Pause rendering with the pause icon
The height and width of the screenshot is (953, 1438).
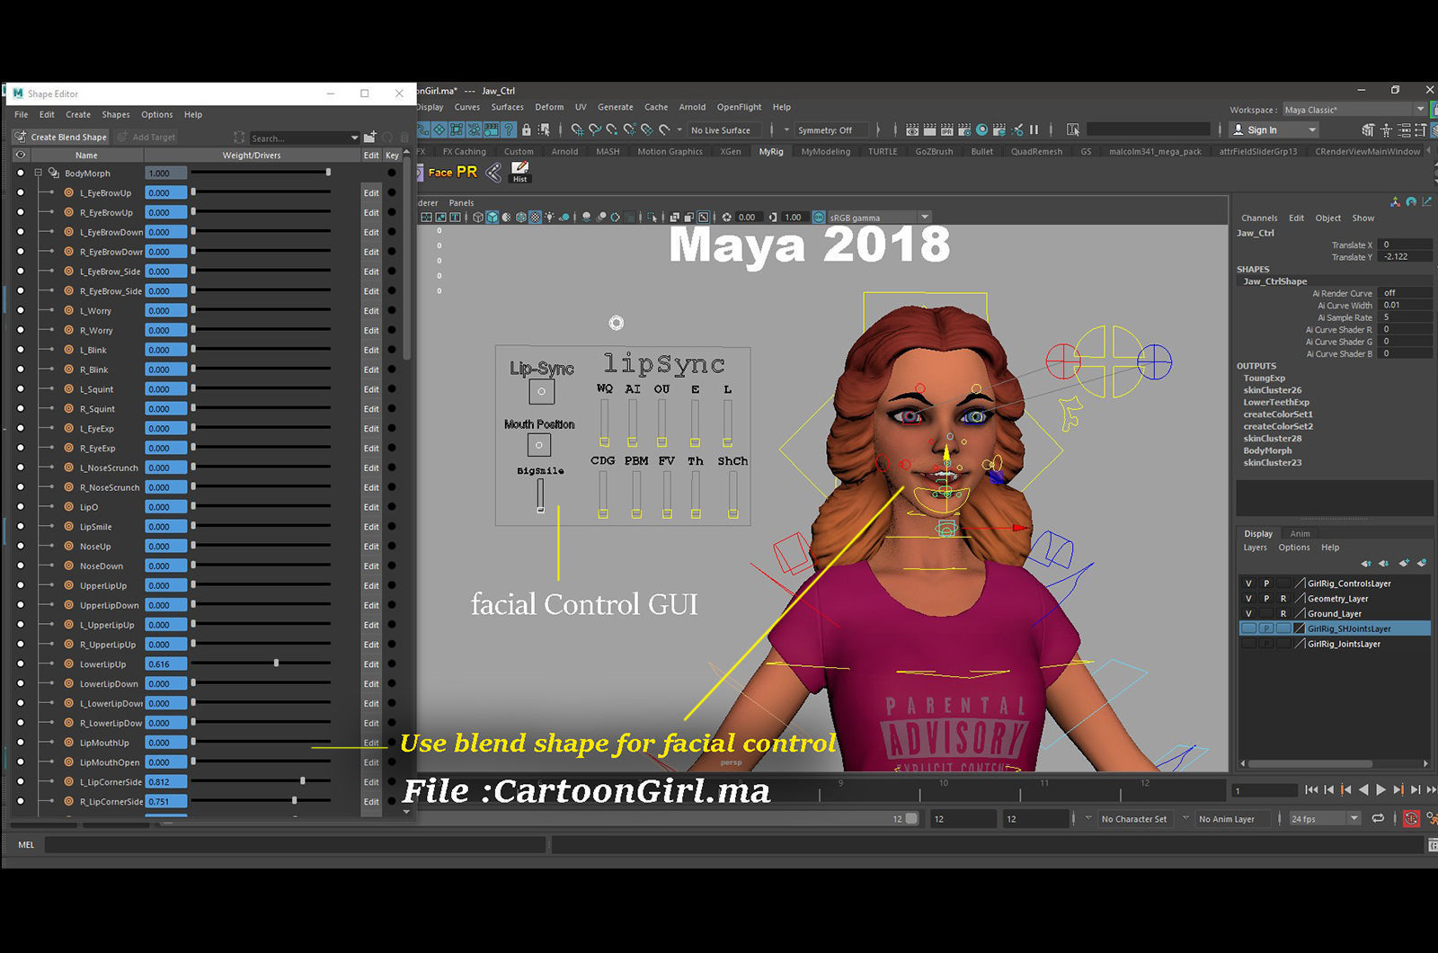1034,129
